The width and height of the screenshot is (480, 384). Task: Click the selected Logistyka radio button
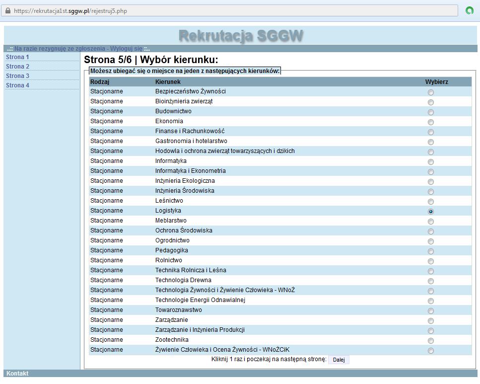[x=431, y=212]
